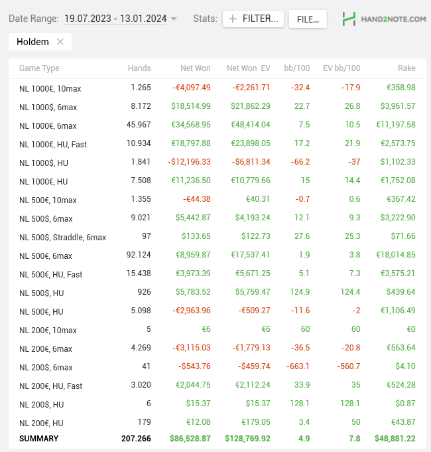Select the NL 1000€, HU row

tap(217, 181)
